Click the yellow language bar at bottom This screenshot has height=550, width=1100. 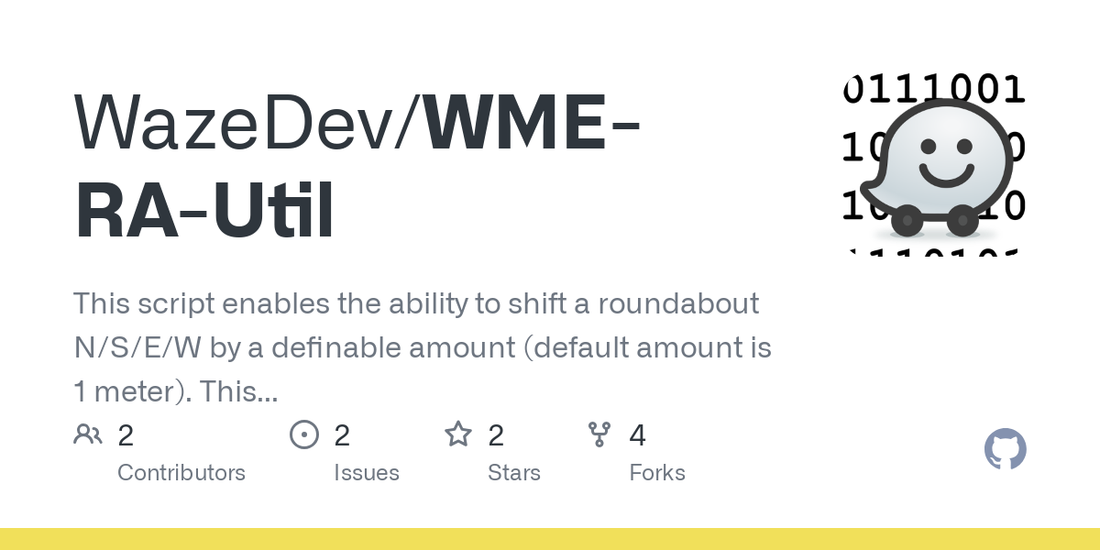click(x=550, y=539)
